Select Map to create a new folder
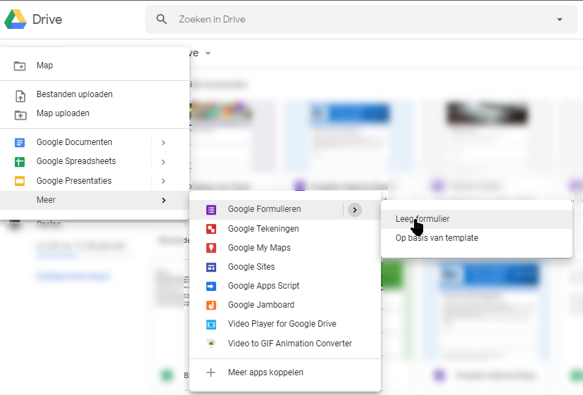This screenshot has height=395, width=583. click(94, 65)
